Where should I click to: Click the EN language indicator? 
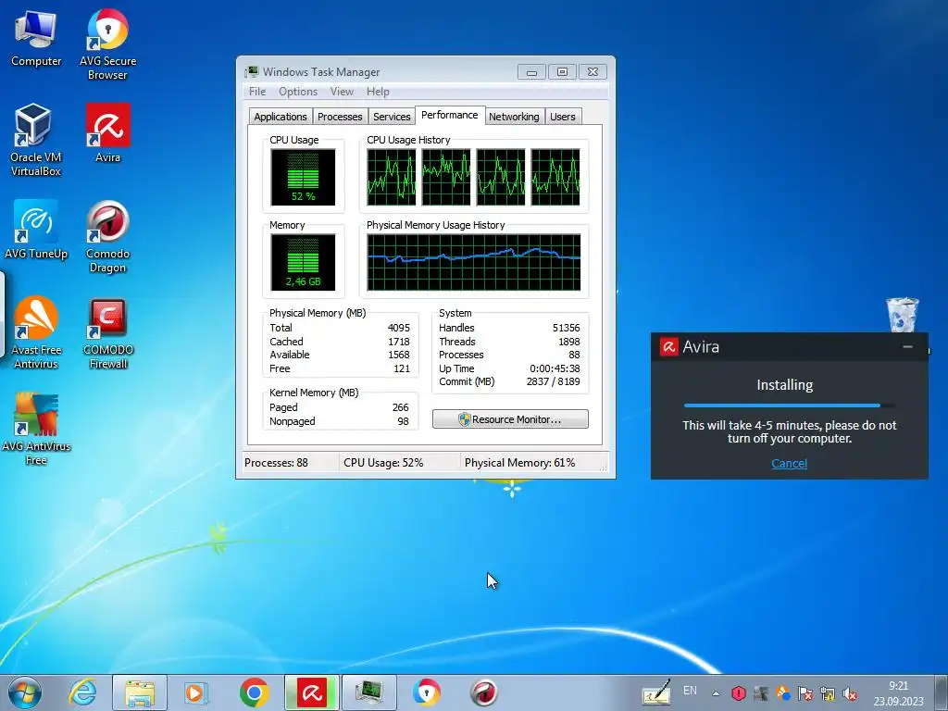(690, 691)
